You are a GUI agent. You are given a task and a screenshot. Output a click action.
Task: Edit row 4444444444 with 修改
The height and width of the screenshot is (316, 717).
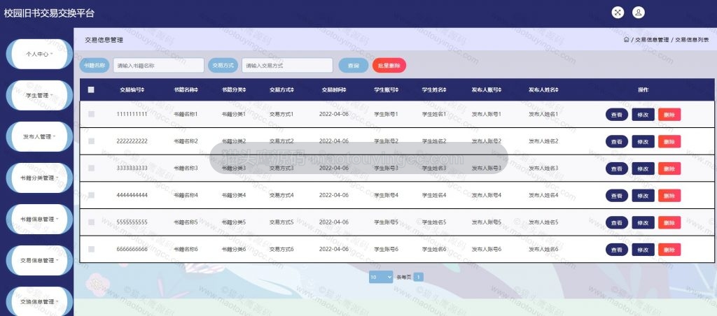pyautogui.click(x=643, y=196)
